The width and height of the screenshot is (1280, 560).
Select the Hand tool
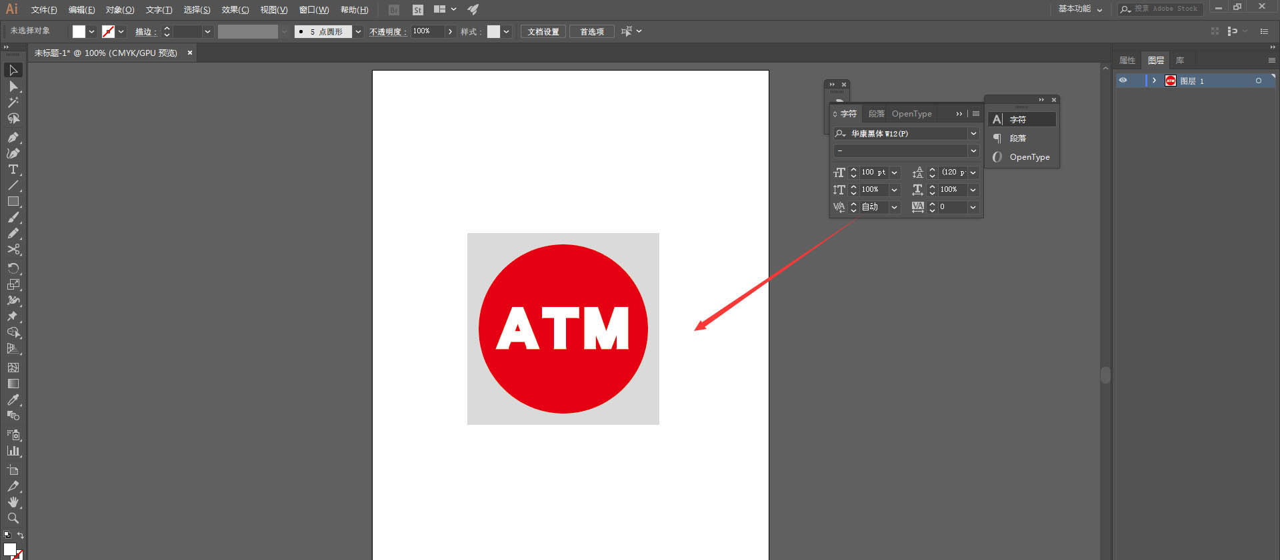click(13, 502)
